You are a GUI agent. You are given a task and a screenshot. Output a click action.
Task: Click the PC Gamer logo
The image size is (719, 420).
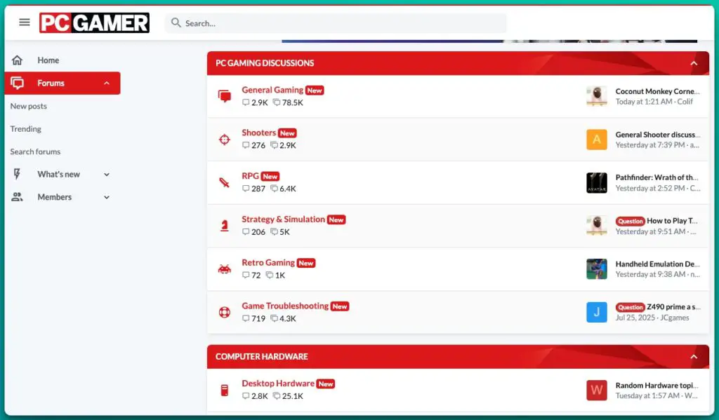[94, 23]
